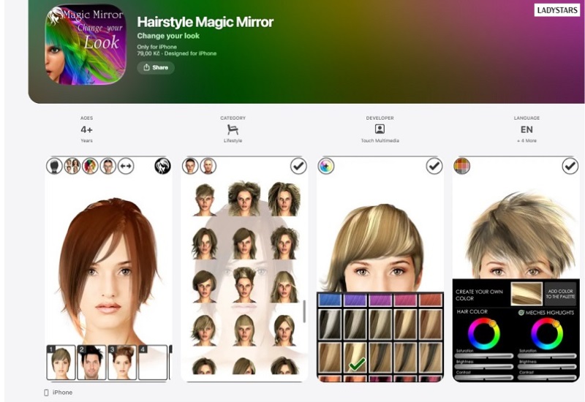
Task: Click the horizontal flip arrows icon
Action: pos(126,166)
